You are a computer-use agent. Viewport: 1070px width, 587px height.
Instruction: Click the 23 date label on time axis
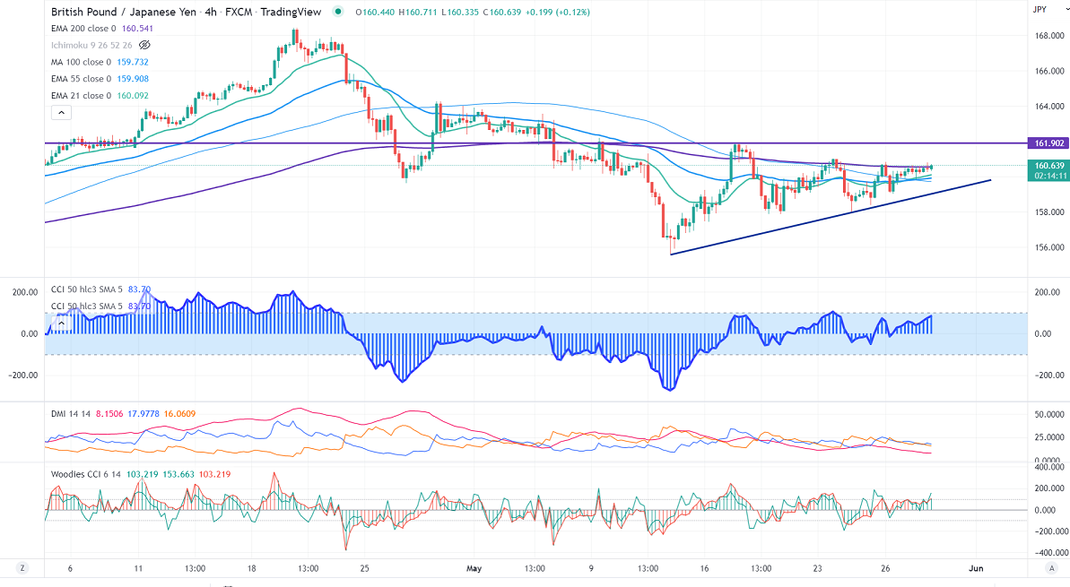(x=817, y=568)
